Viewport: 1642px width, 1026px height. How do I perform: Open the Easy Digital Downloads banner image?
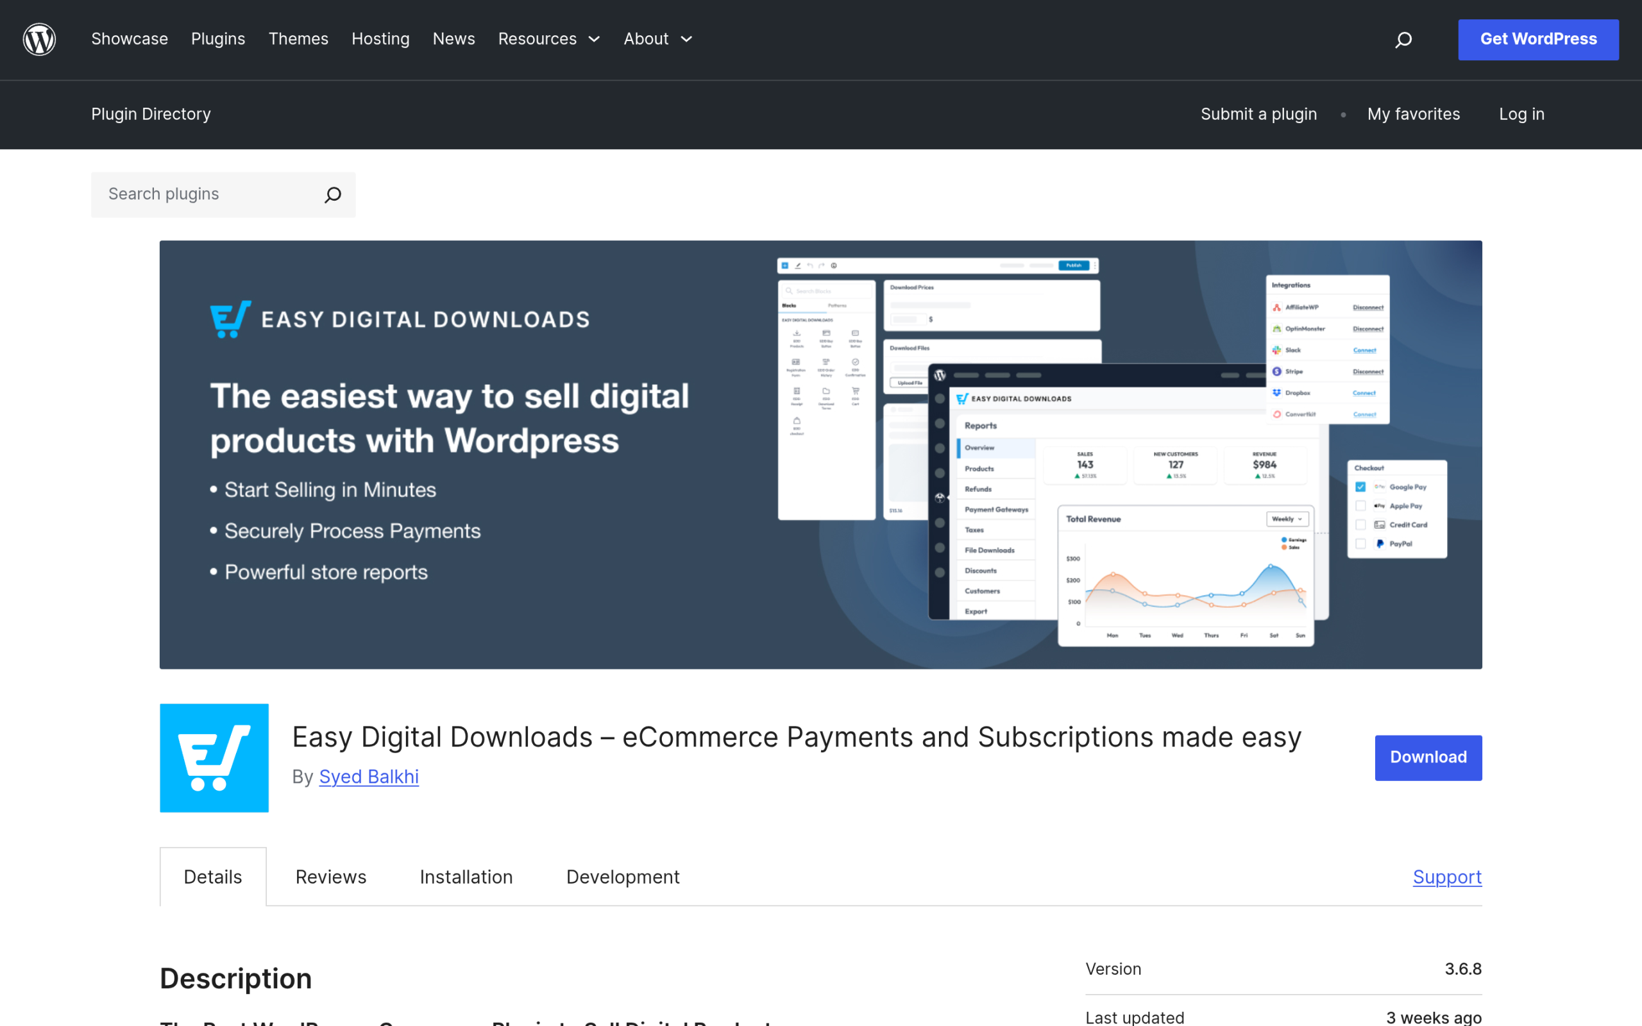(x=820, y=455)
